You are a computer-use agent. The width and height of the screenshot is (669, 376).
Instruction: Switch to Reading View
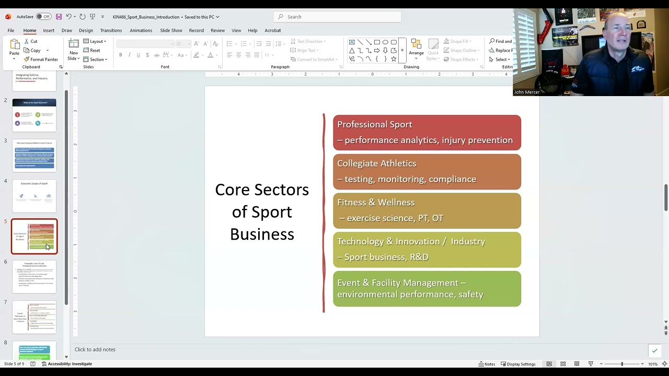[x=576, y=364]
